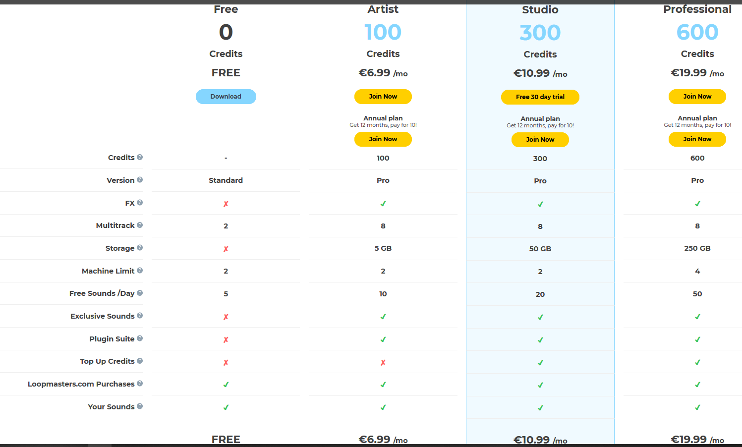Click the 'Professional' plan heading
This screenshot has width=742, height=447.
point(697,9)
